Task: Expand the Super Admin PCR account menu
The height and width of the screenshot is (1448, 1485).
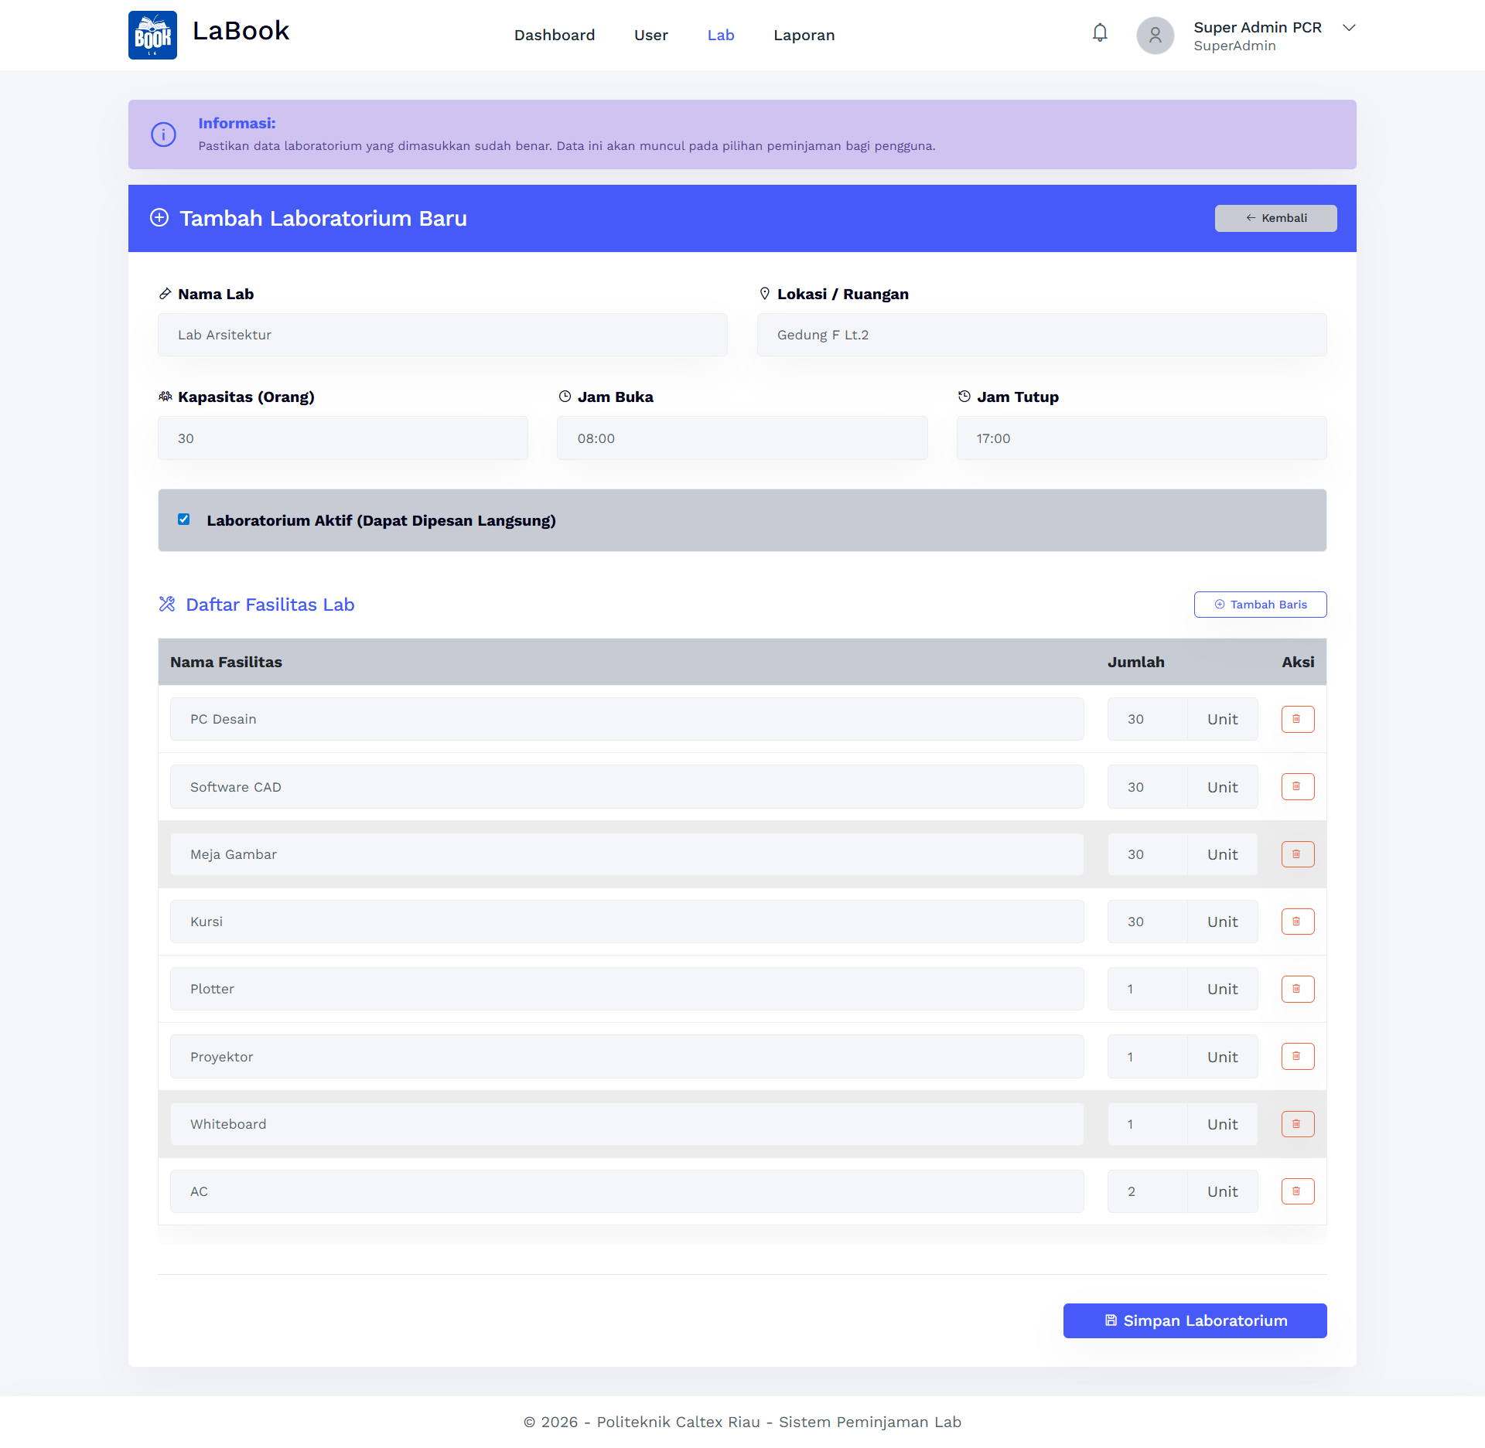Action: [x=1349, y=28]
